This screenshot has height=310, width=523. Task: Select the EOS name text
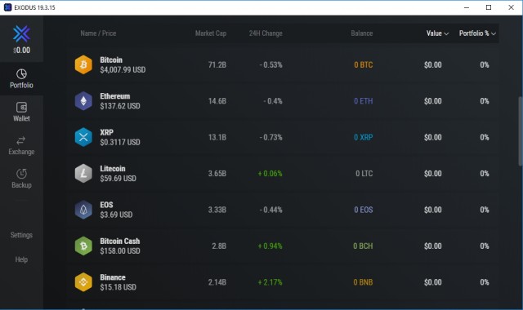point(106,205)
